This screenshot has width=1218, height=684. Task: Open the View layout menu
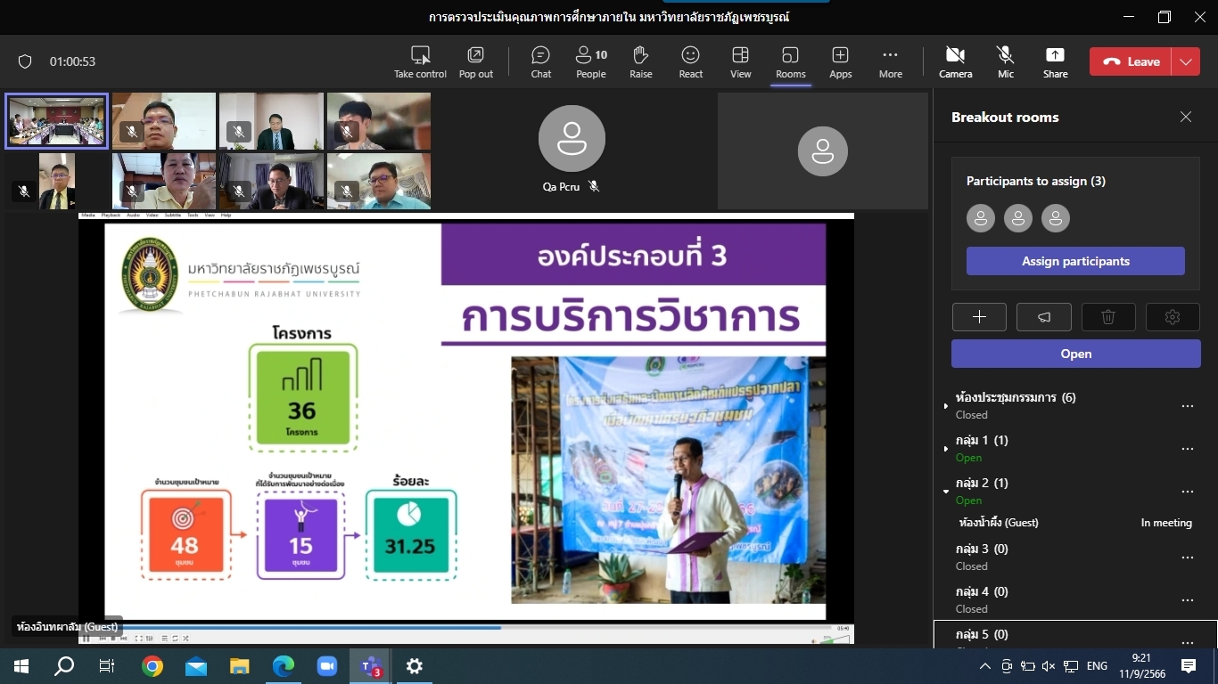coord(740,61)
